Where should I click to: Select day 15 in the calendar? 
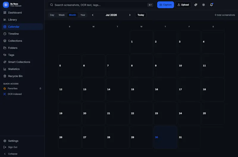pyautogui.click(x=141, y=89)
